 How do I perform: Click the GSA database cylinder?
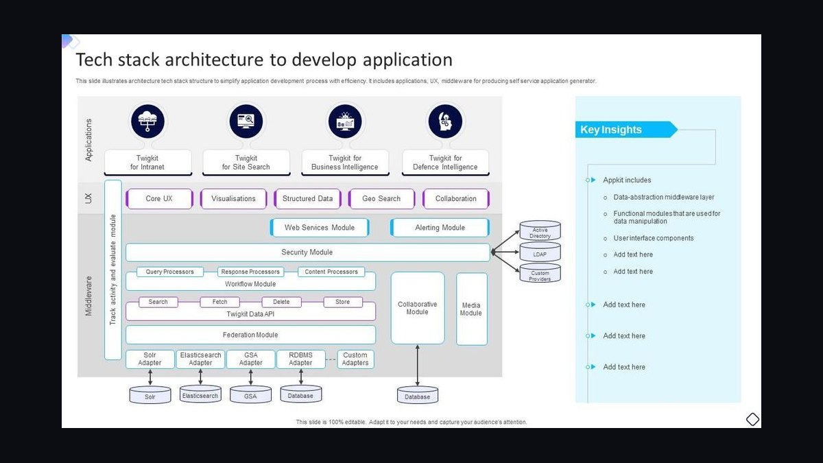pos(250,394)
